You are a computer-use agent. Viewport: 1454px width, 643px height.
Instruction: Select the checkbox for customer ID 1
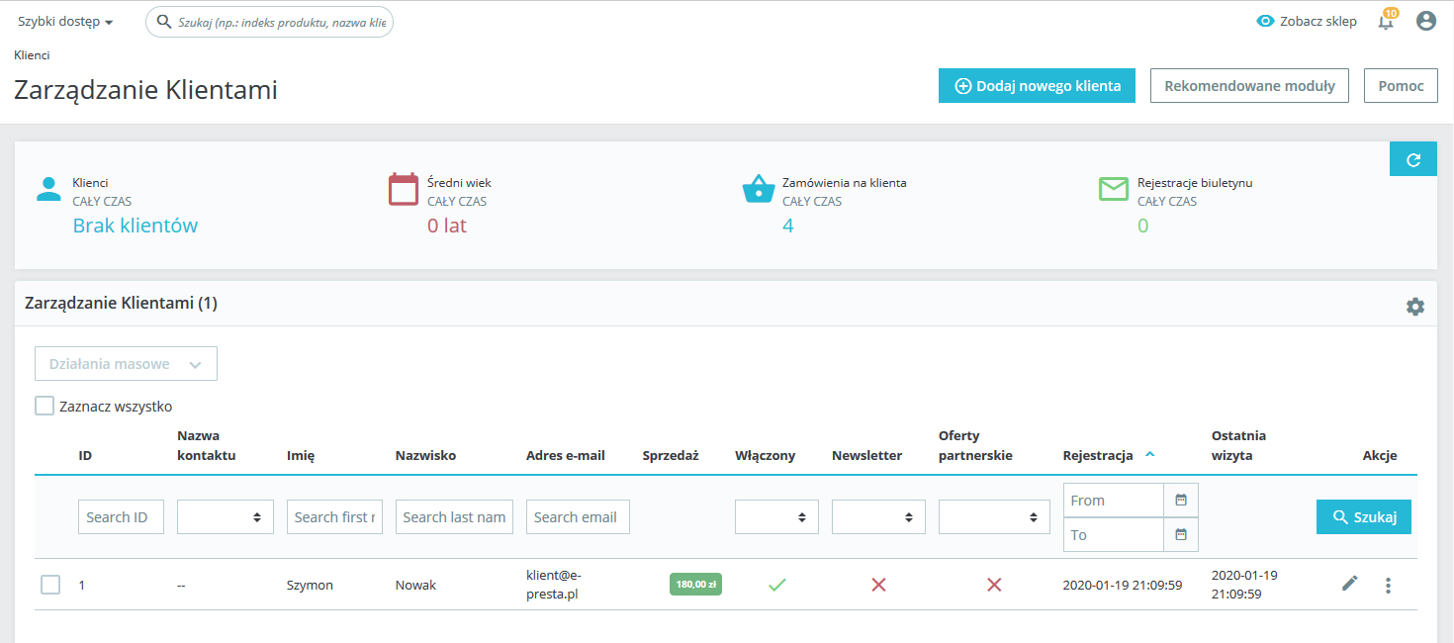click(50, 585)
